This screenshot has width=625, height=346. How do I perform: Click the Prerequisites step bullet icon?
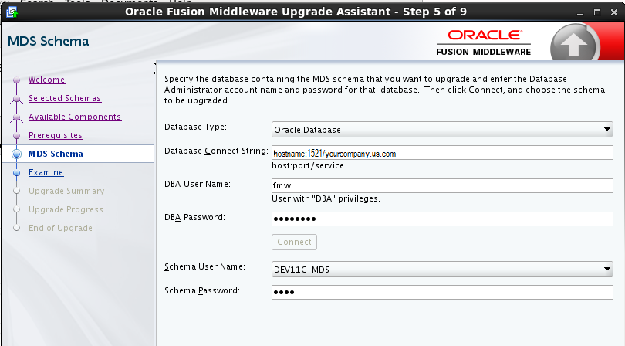(16, 136)
